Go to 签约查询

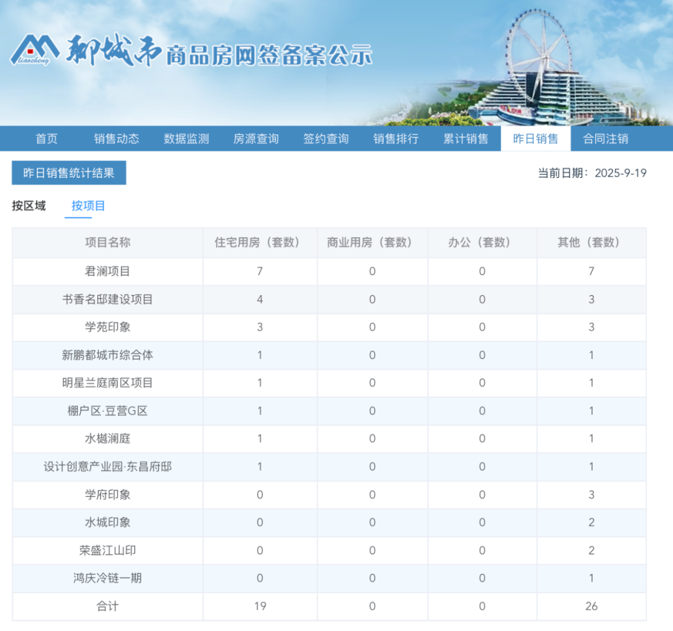[326, 138]
